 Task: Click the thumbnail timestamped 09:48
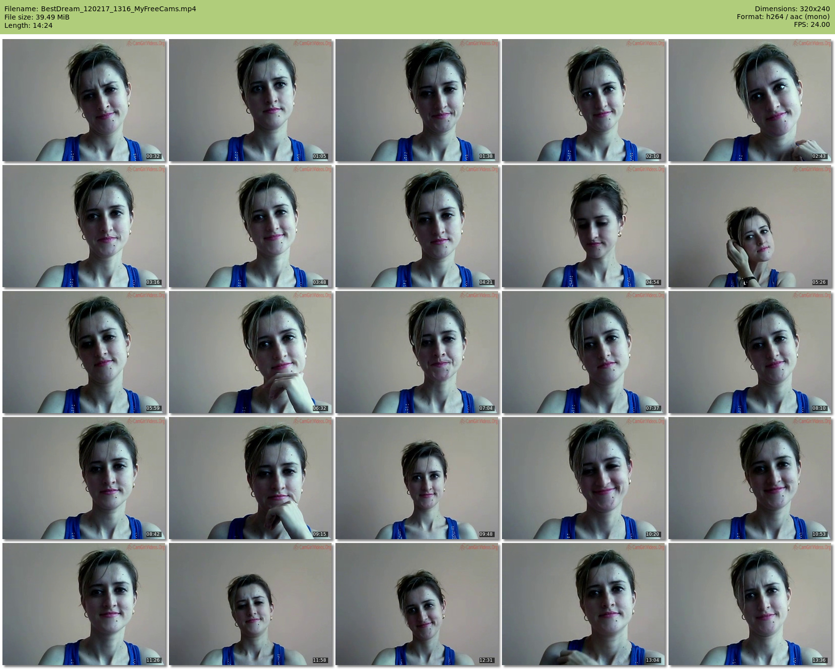click(x=417, y=478)
